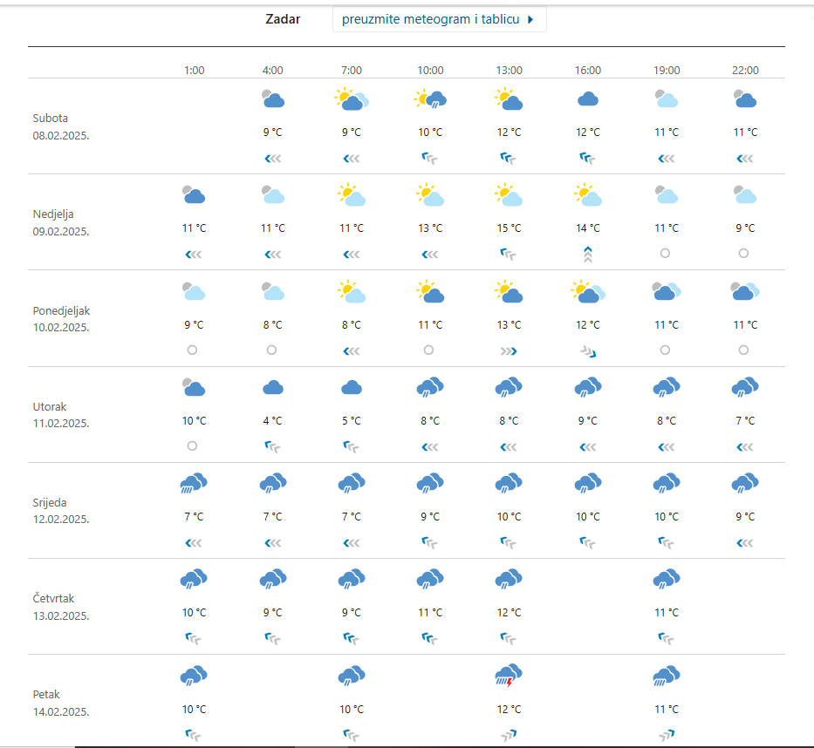Viewport: 814px width, 748px height.
Task: Click the Subota 08.02.2025. row label
Action: click(x=61, y=126)
